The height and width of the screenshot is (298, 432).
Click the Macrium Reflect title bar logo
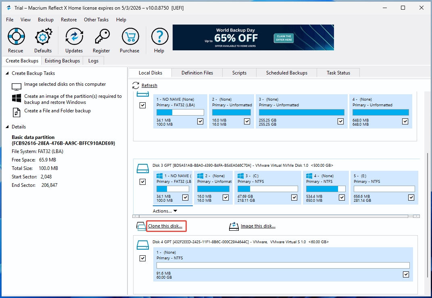point(9,8)
